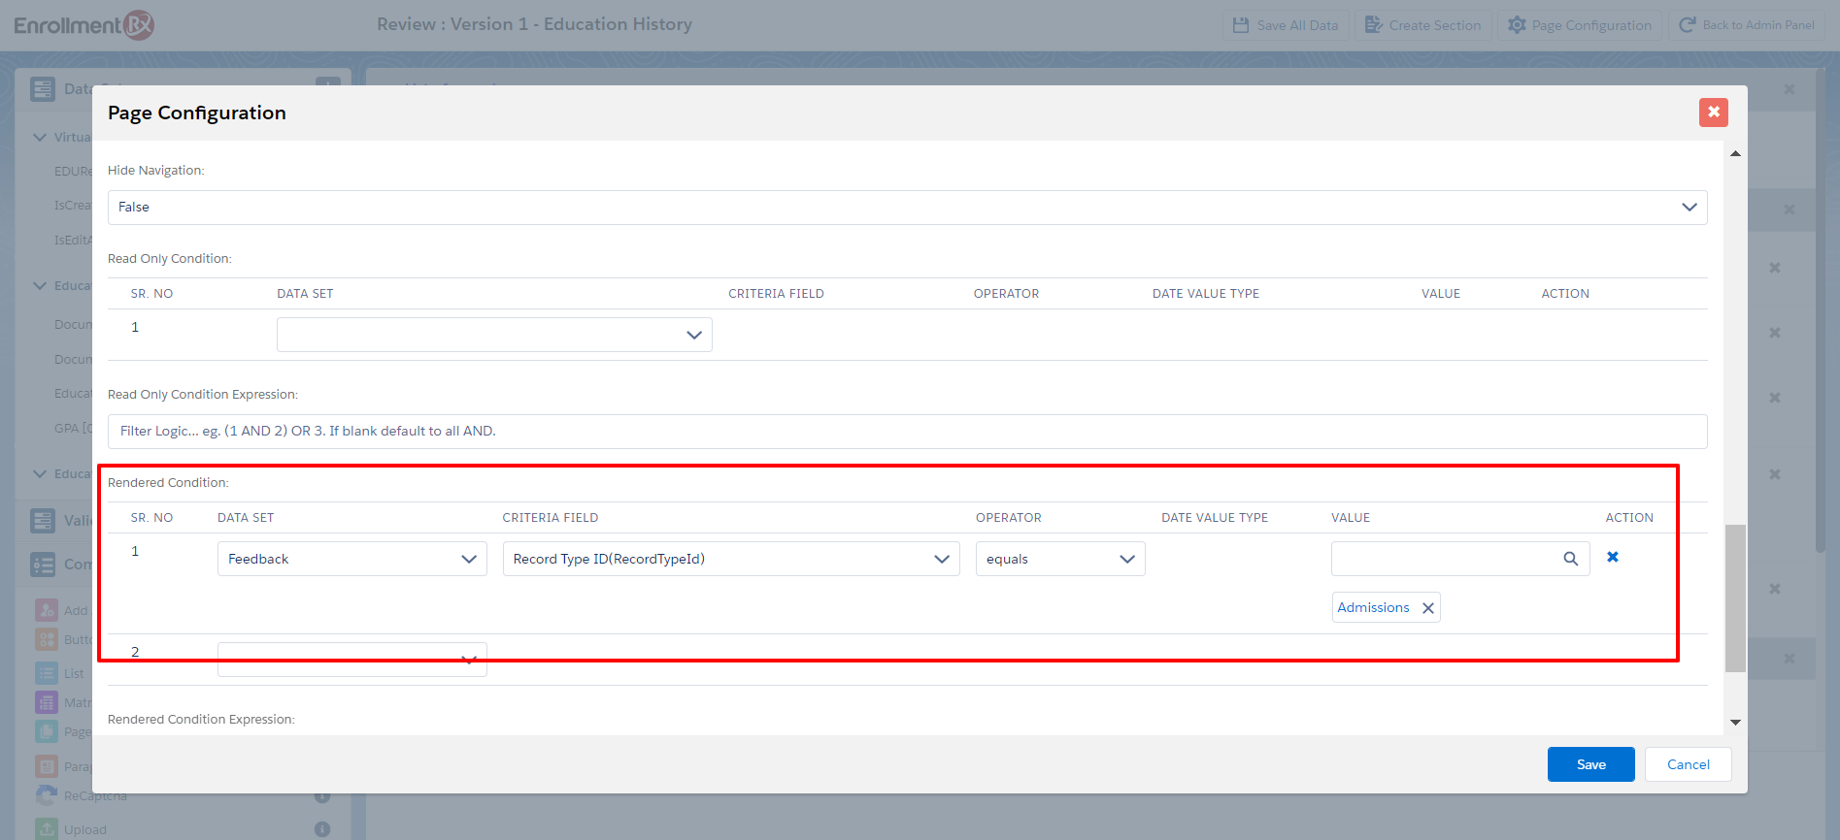This screenshot has width=1840, height=840.
Task: Click the Page Configuration gear icon
Action: (x=1517, y=25)
